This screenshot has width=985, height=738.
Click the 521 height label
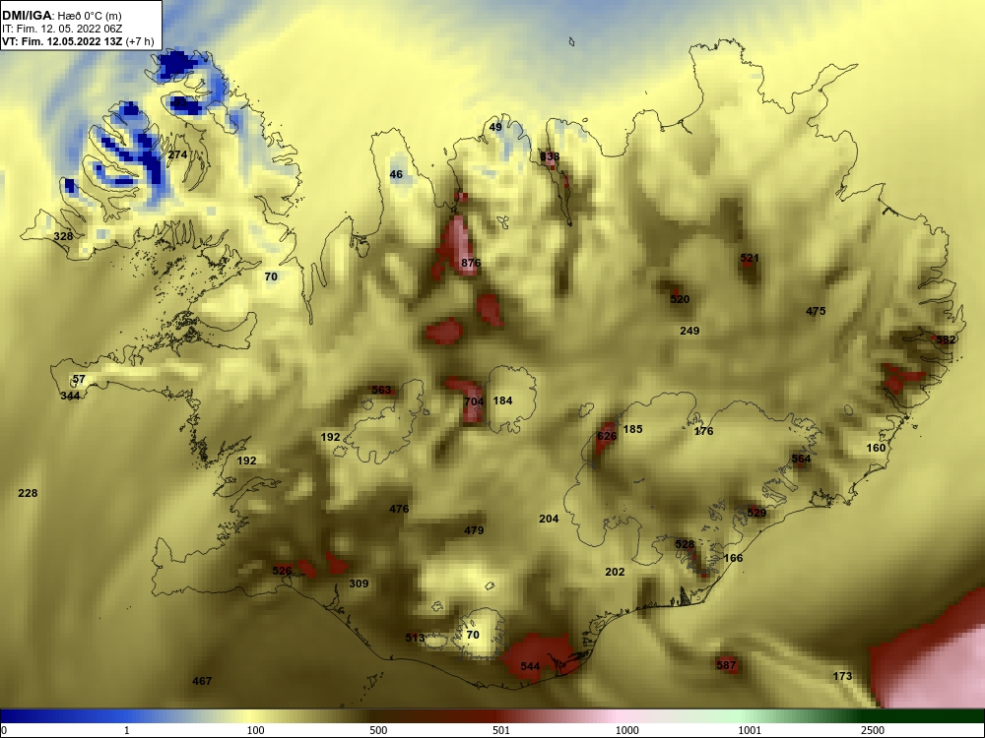[x=750, y=258]
